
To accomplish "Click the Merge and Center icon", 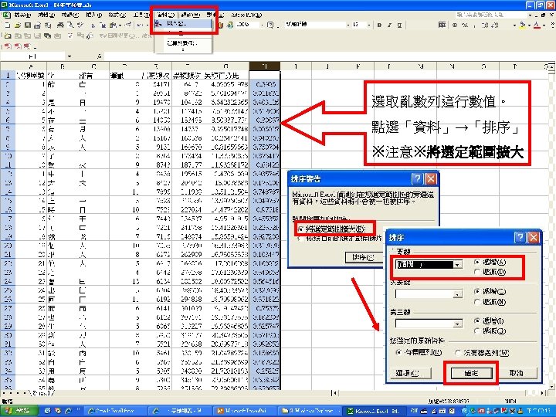I will tap(442, 25).
